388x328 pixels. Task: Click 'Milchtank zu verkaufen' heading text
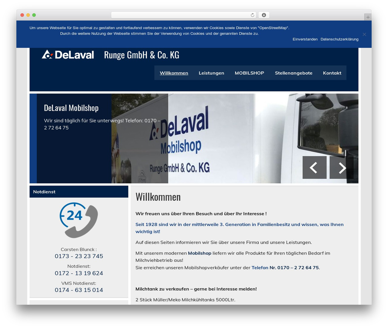point(196,289)
